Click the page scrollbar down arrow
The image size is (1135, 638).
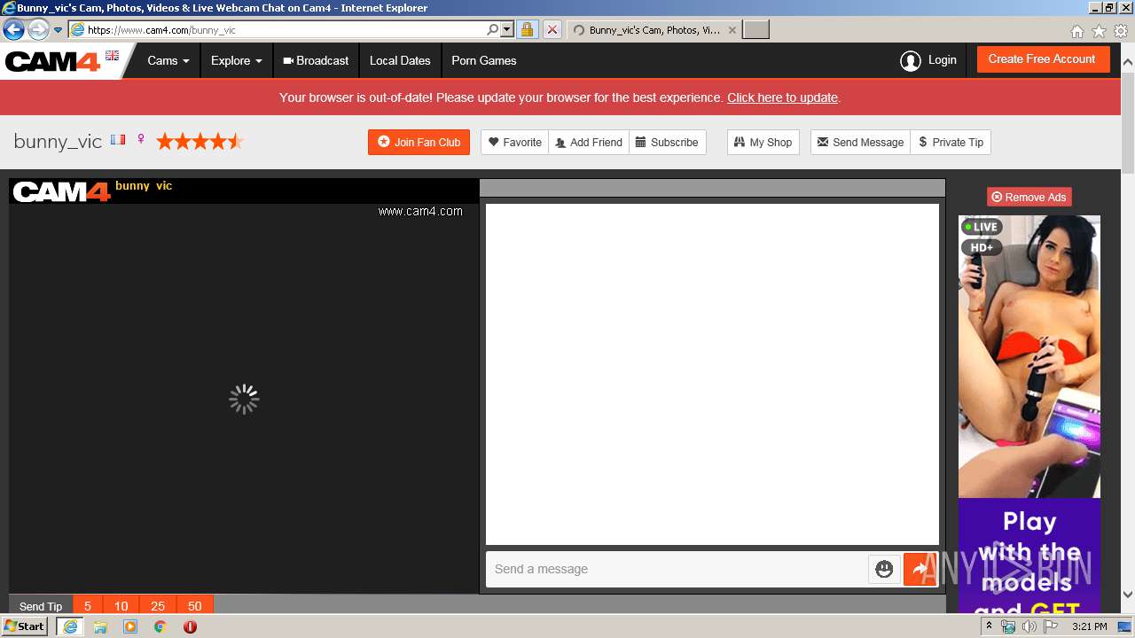1128,595
